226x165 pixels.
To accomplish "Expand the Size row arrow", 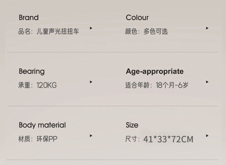I will (x=207, y=136).
